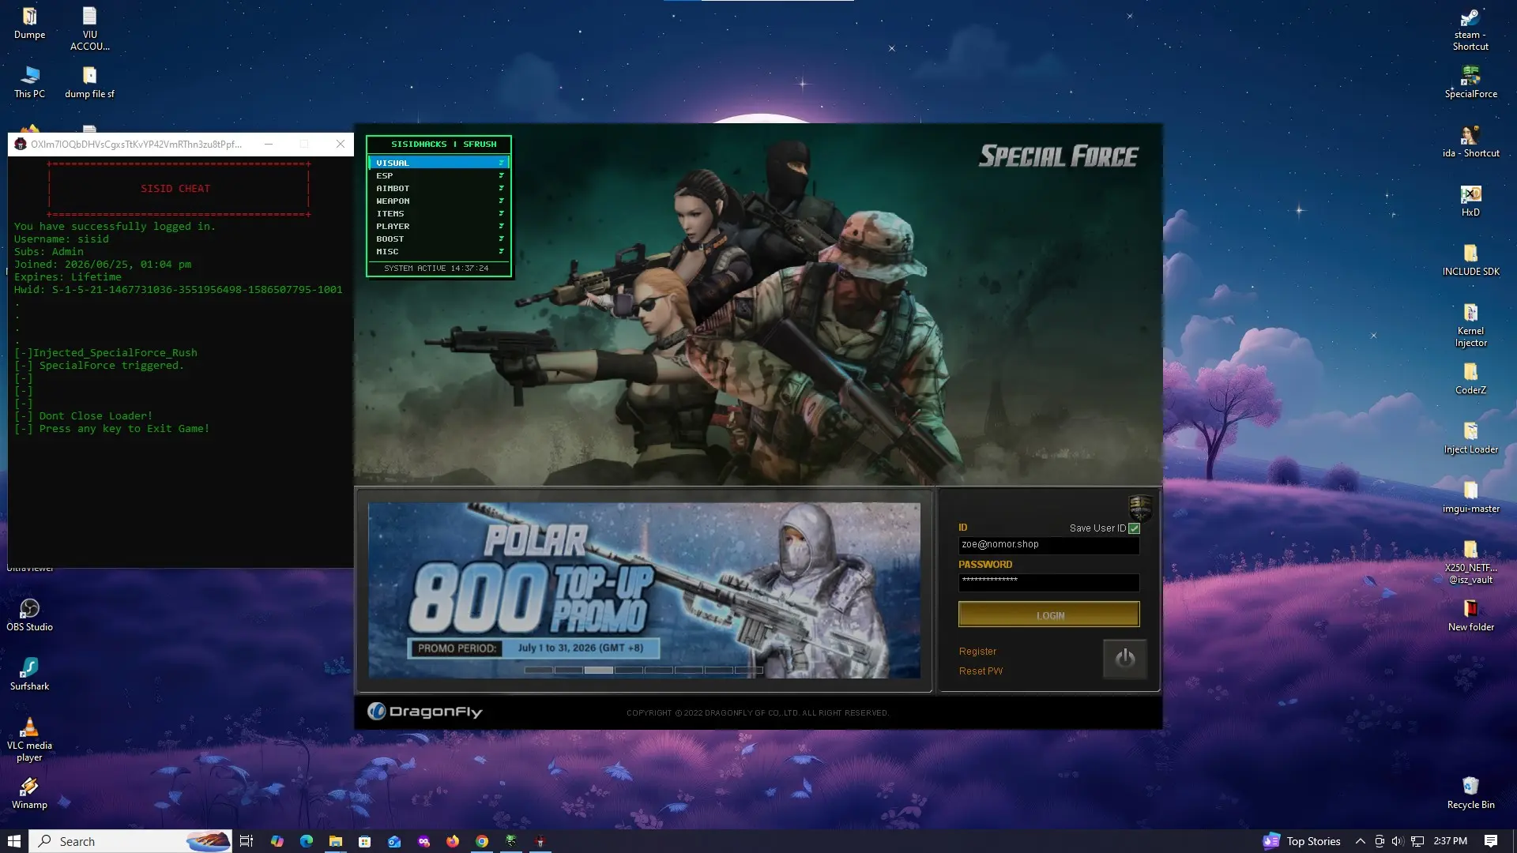
Task: Select the SpecialForce desktop shortcut
Action: pos(1470,82)
